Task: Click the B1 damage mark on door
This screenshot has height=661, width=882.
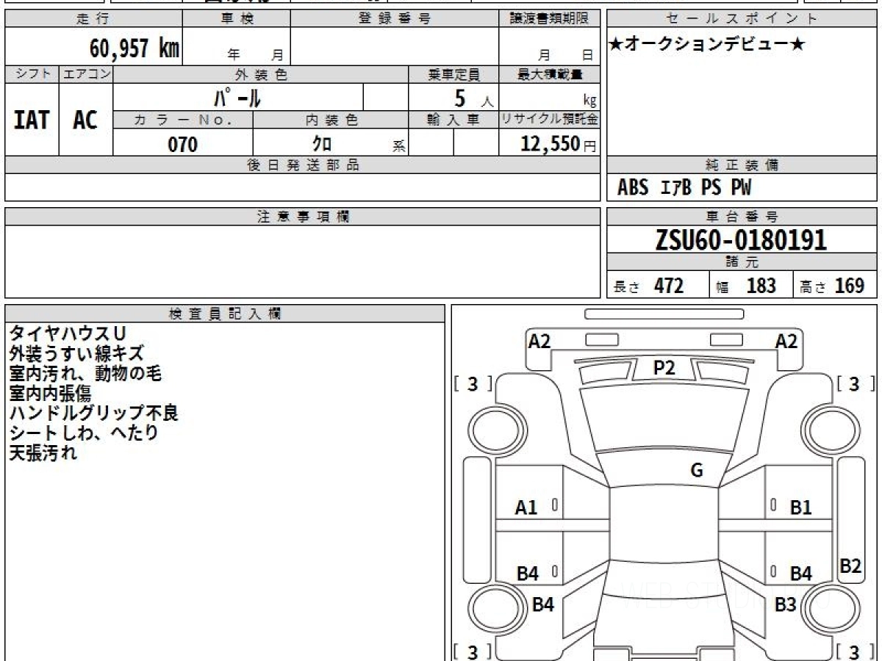Action: (x=800, y=508)
